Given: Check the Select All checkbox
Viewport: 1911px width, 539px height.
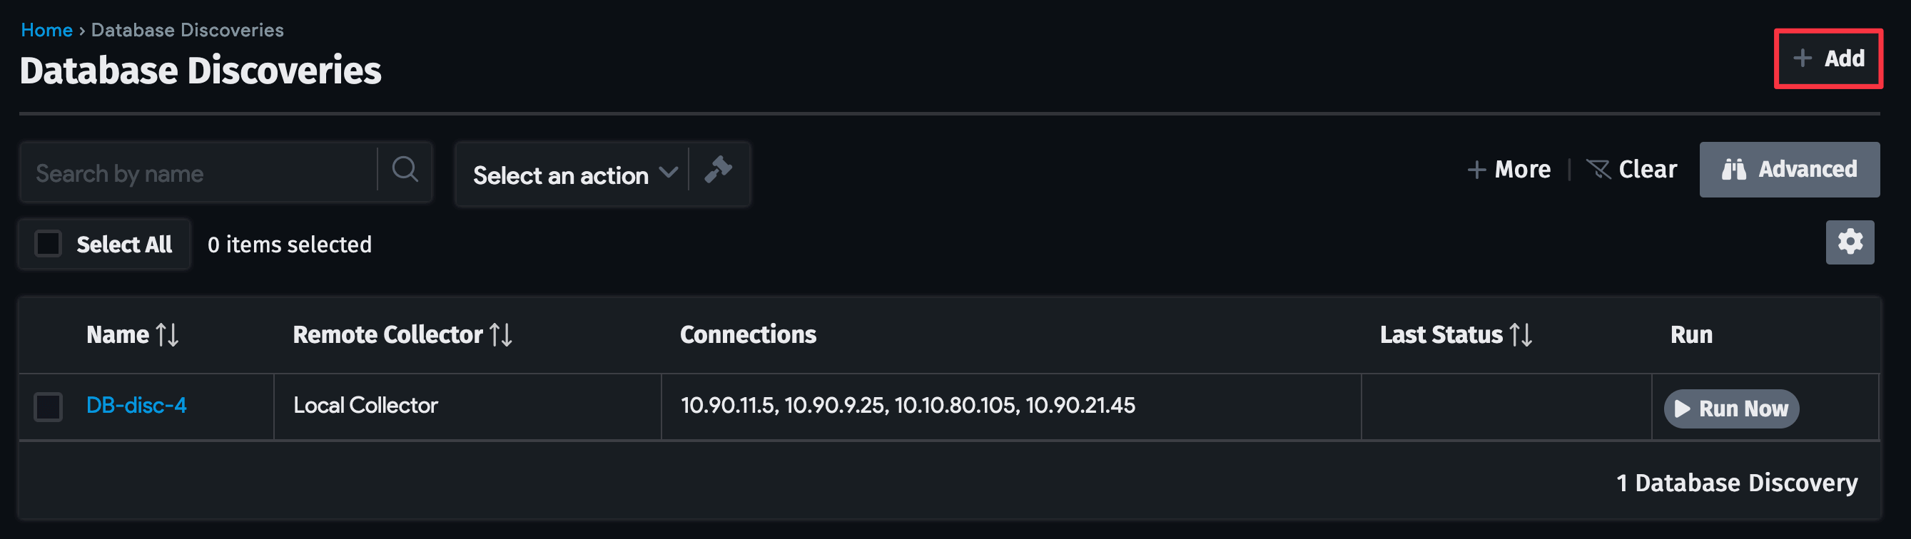Looking at the screenshot, I should pos(49,242).
